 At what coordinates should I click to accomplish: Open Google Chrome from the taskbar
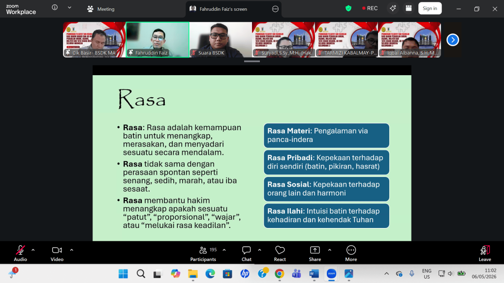[x=280, y=274]
